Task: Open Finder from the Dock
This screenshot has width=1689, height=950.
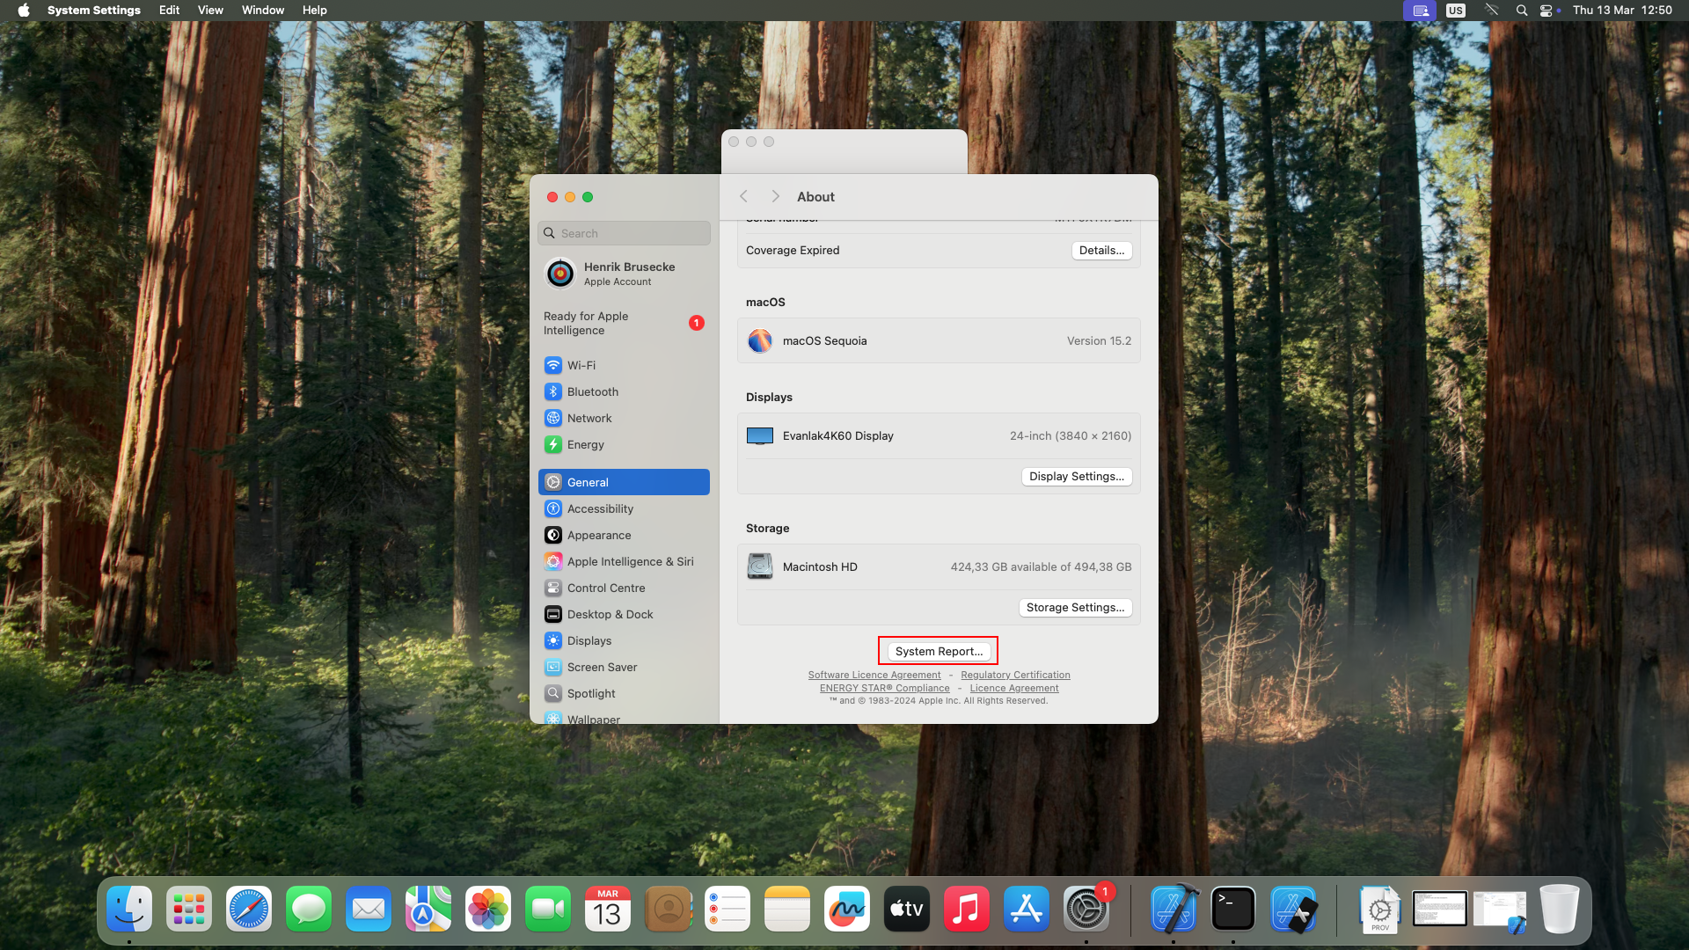Action: tap(129, 909)
